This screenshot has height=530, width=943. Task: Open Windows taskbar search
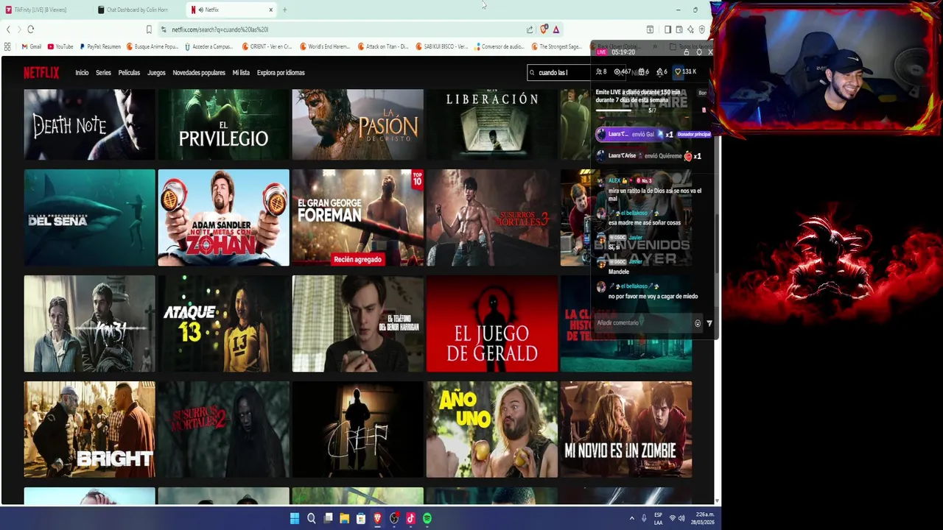point(311,518)
